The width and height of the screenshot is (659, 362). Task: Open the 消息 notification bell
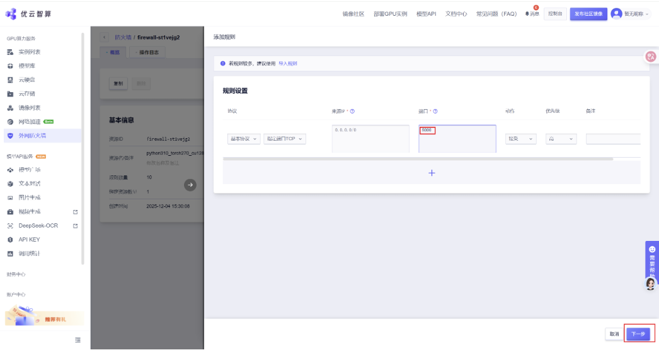point(532,14)
